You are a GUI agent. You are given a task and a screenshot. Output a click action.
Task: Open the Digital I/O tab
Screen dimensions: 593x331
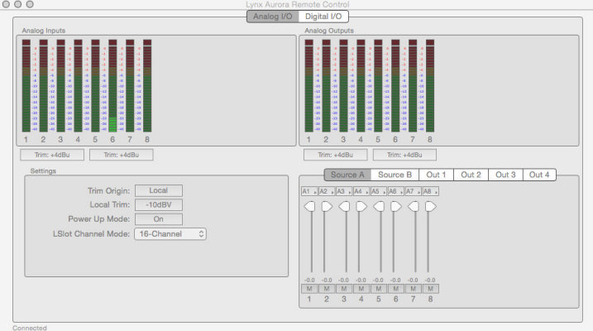pos(323,17)
